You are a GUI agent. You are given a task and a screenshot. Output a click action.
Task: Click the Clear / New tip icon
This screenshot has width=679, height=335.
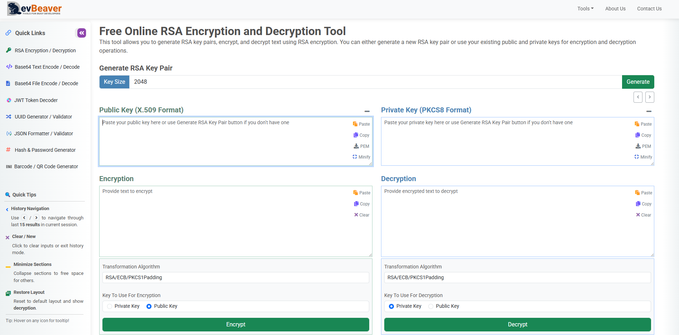pyautogui.click(x=8, y=237)
